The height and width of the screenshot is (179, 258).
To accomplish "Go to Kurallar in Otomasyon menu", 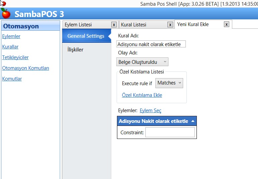I will [10, 47].
